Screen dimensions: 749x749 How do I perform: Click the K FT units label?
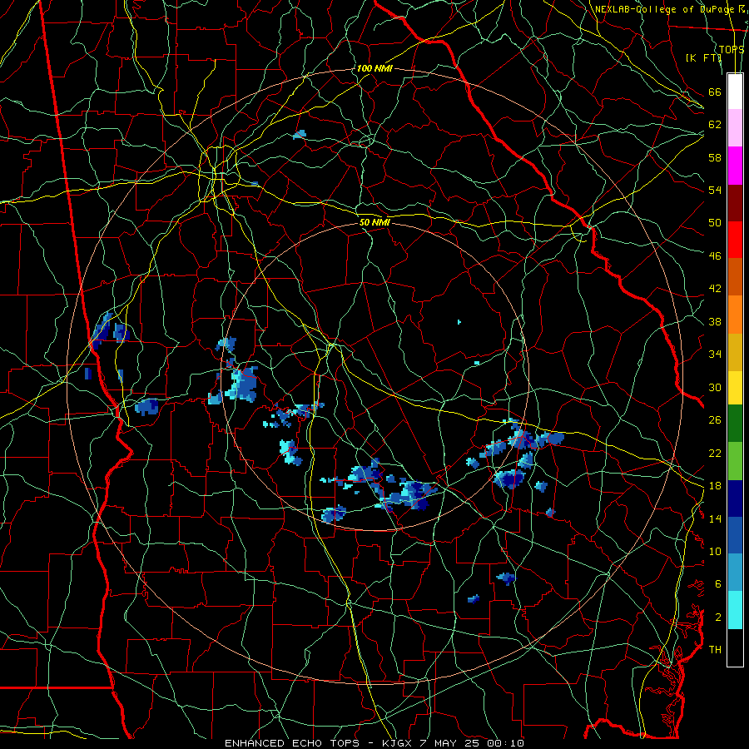click(703, 57)
